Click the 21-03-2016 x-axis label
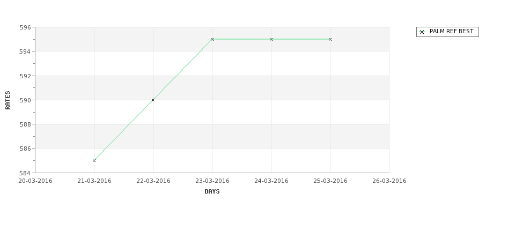523x230 pixels. tap(94, 181)
